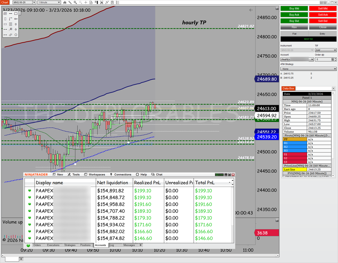Click the connection status green dot icon
This screenshot has height=263, width=338.
click(x=28, y=245)
